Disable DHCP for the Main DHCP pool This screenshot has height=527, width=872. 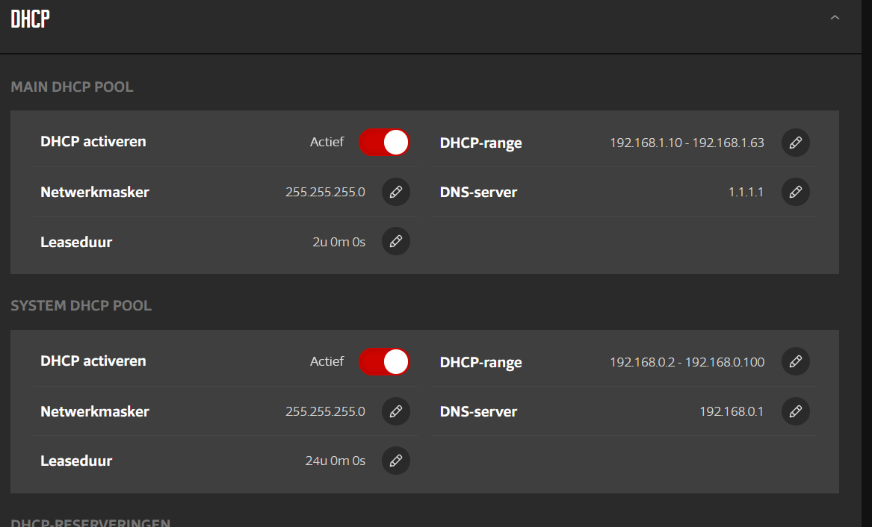point(384,142)
